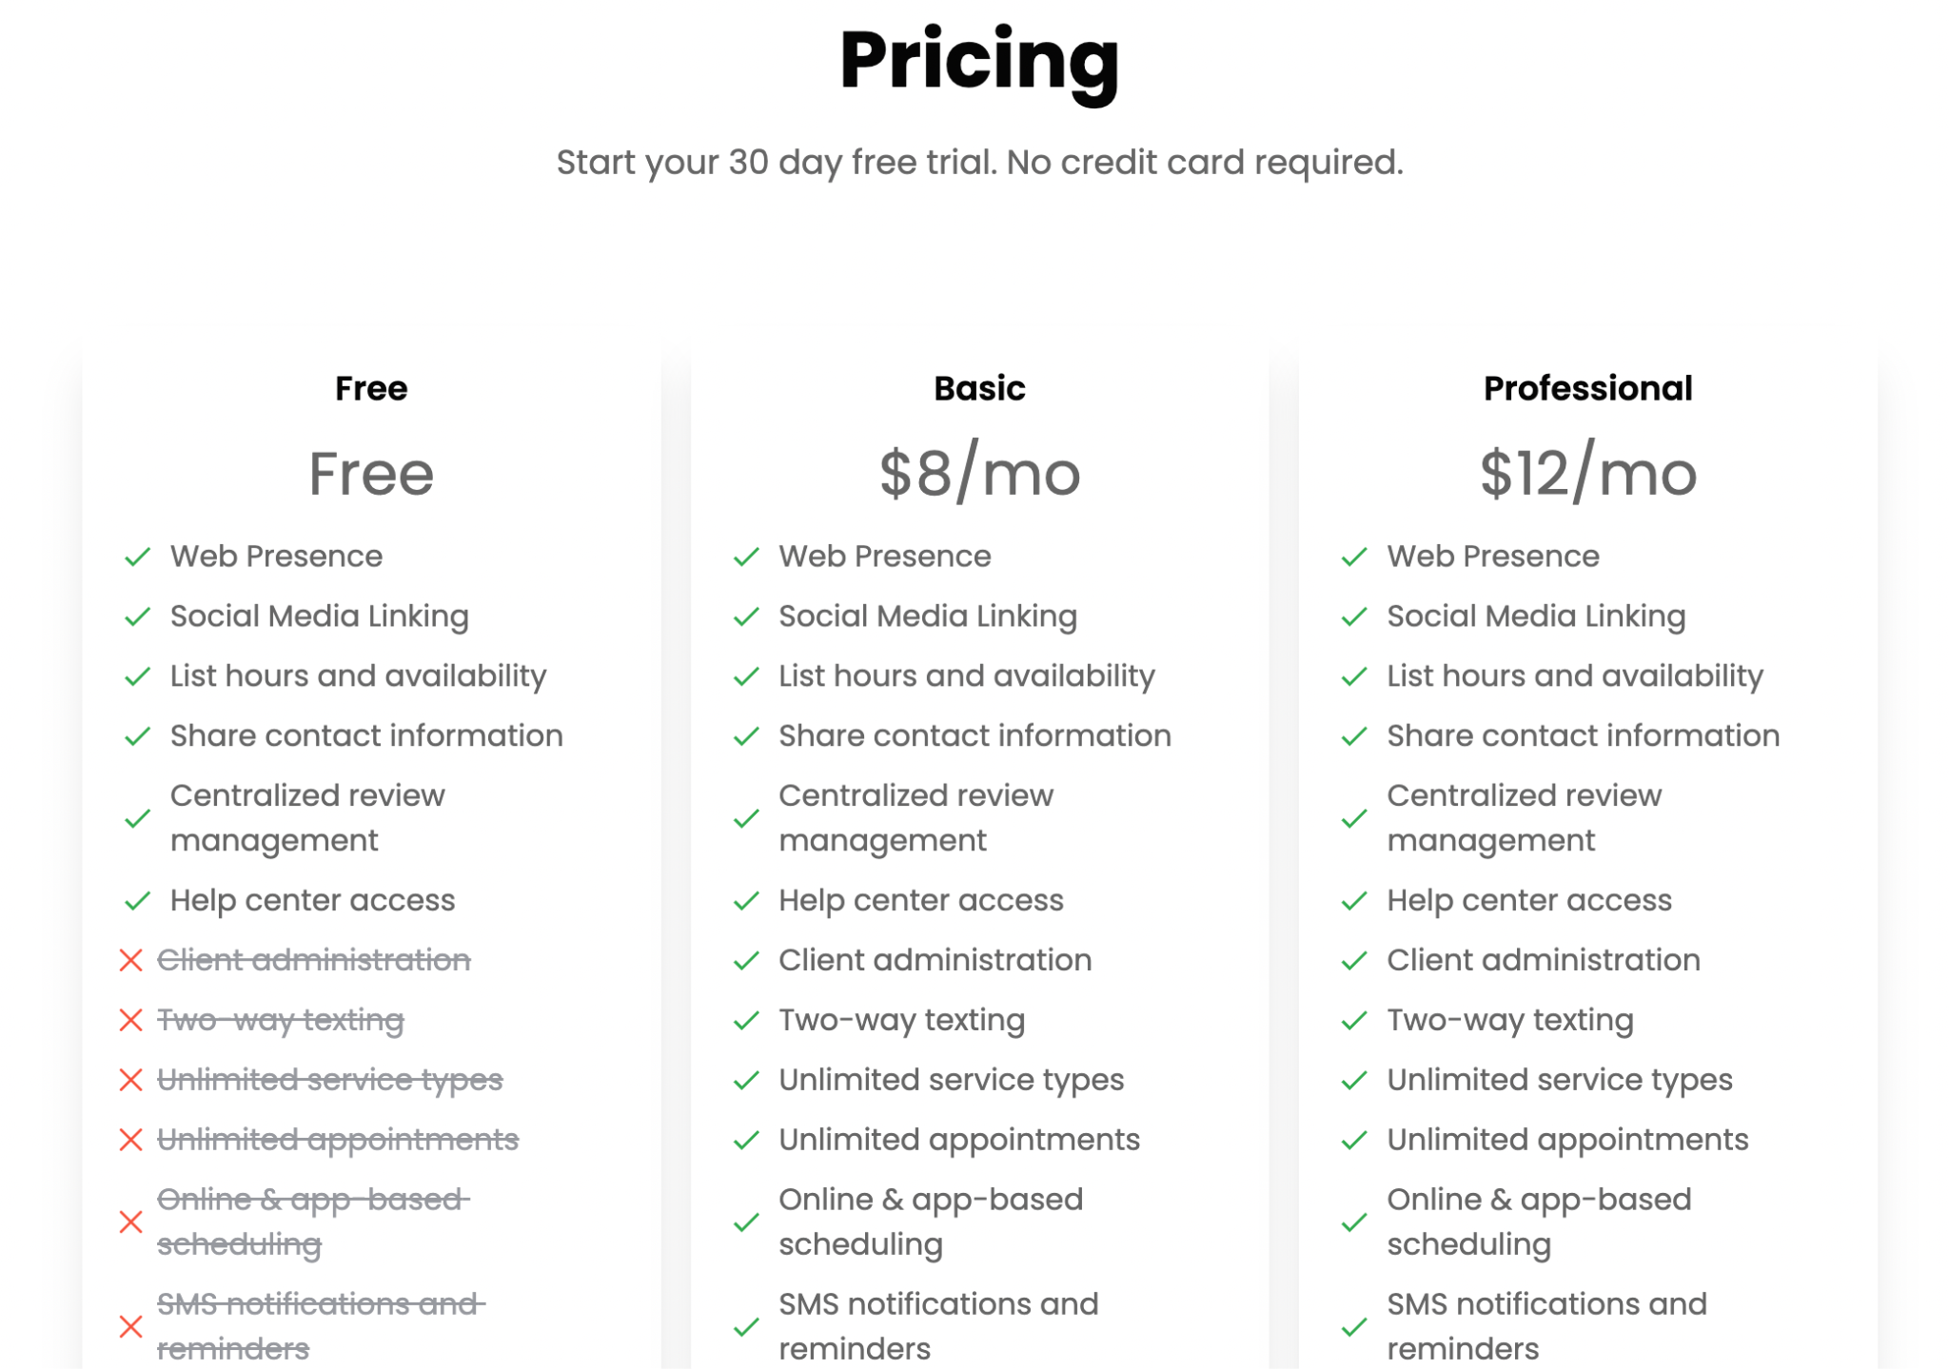Click red X beside Unlimited service types
The height and width of the screenshot is (1369, 1949).
(131, 1081)
